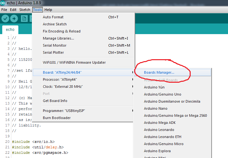Launch the Serial Plotter
Screen dimensions: 228x158
click(83, 52)
